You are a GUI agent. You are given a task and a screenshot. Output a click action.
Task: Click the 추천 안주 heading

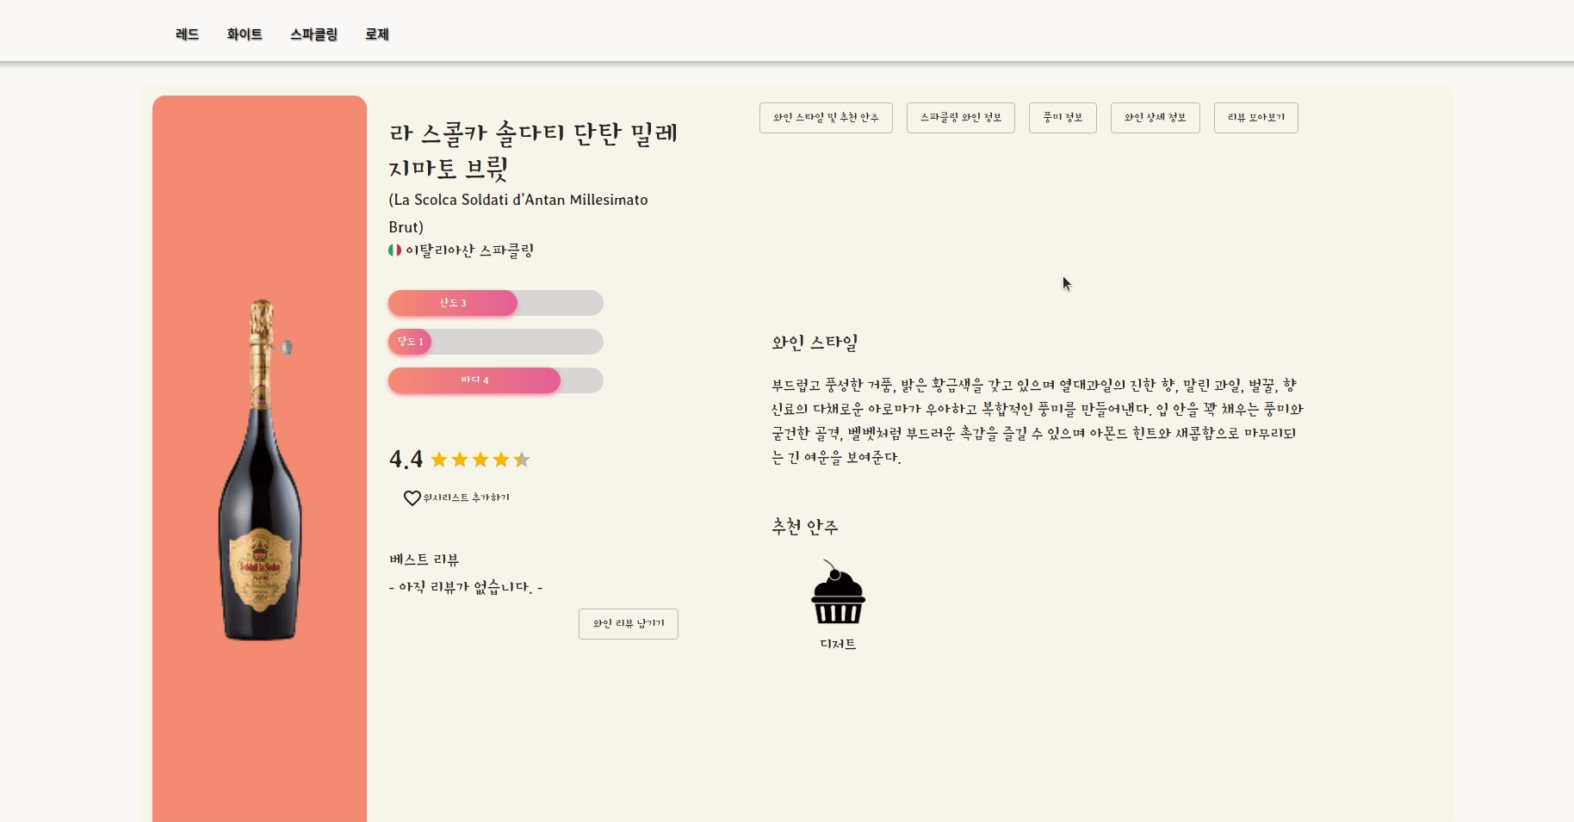click(805, 527)
